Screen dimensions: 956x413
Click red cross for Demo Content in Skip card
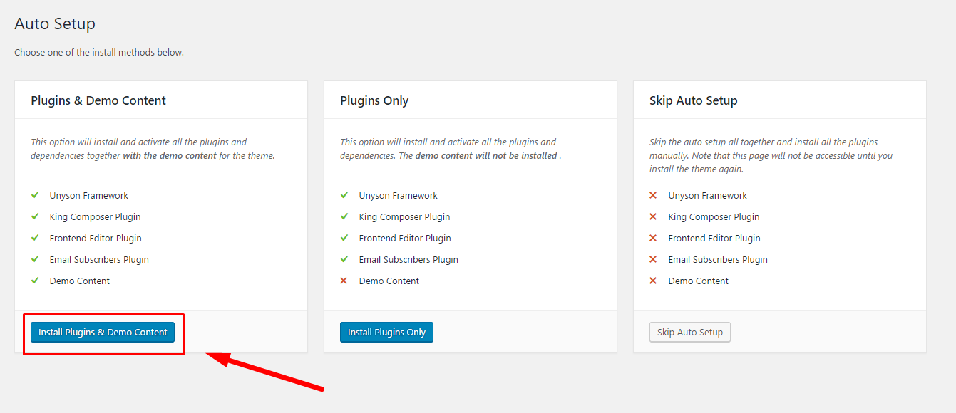point(654,281)
